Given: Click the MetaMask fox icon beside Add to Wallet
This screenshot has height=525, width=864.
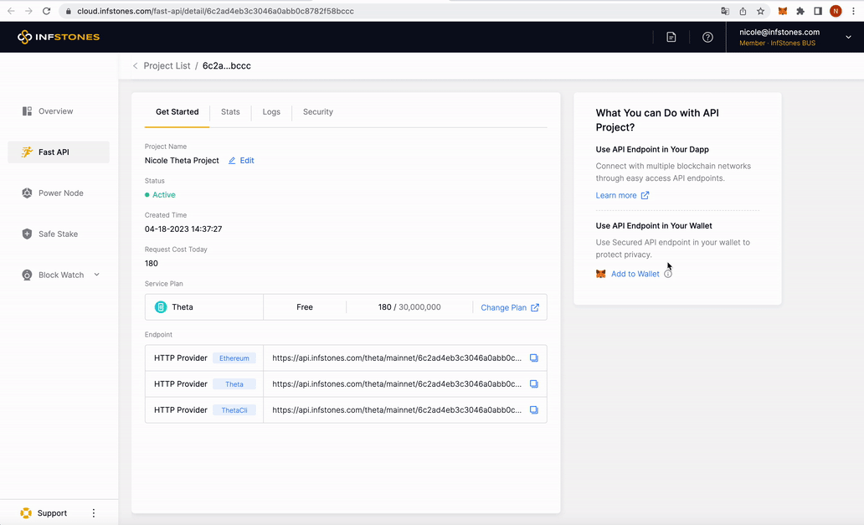Looking at the screenshot, I should point(600,274).
